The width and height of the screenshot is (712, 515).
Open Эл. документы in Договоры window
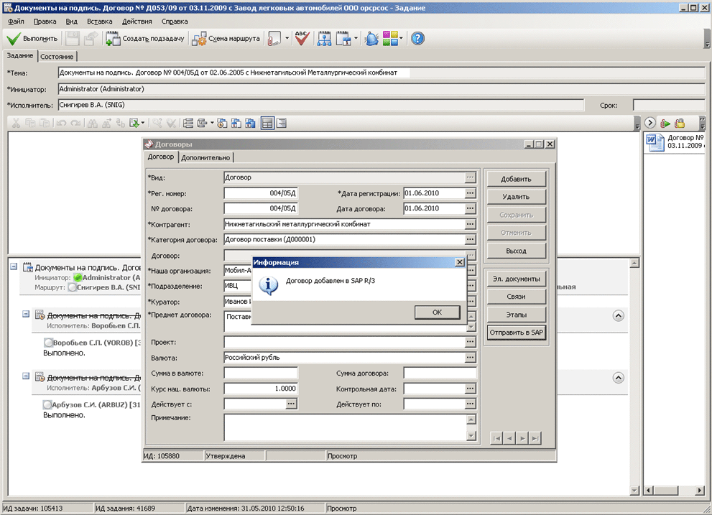(516, 279)
